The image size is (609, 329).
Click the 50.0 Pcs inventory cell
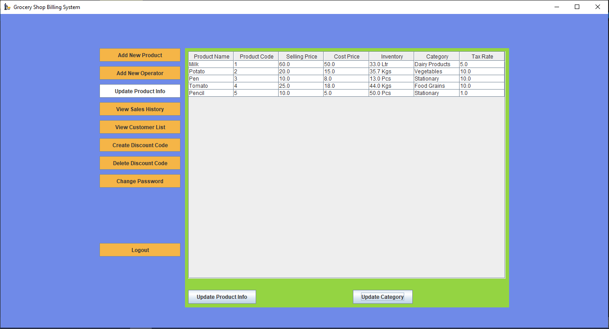click(392, 93)
